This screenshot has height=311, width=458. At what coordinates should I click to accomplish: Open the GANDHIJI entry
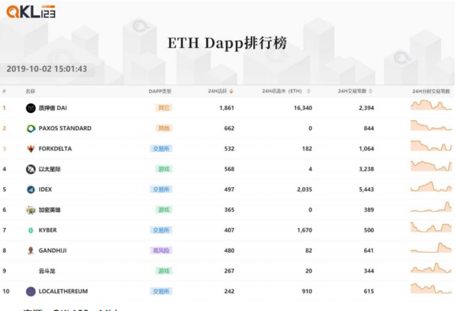[52, 251]
